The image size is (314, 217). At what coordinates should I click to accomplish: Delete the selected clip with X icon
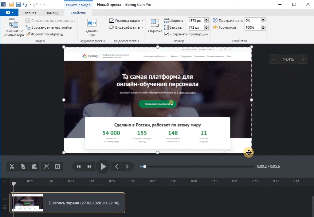pyautogui.click(x=46, y=167)
